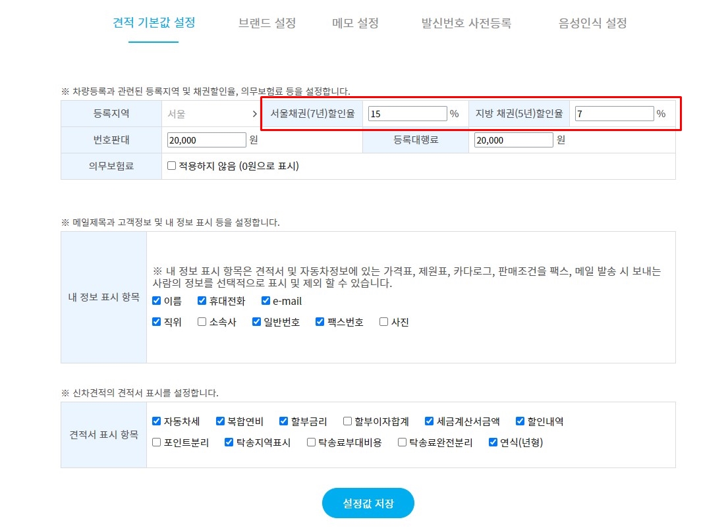Click the 설정값 저장 button
This screenshot has width=728, height=532.
tap(368, 503)
